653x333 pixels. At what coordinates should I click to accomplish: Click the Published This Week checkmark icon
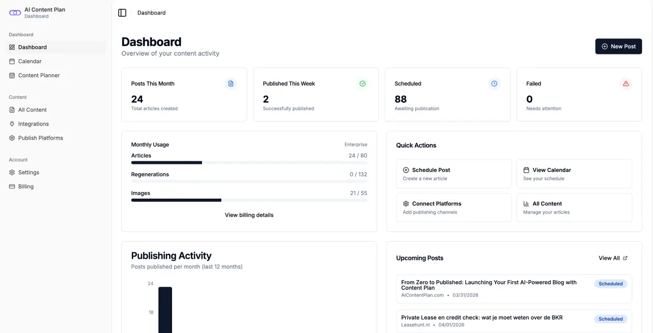pyautogui.click(x=363, y=84)
